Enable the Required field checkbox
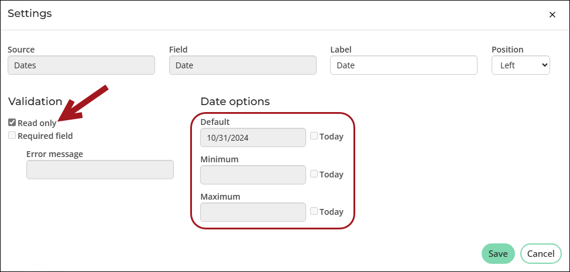570x272 pixels. pyautogui.click(x=12, y=135)
